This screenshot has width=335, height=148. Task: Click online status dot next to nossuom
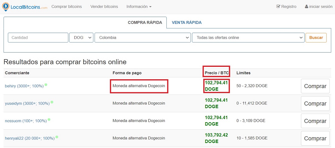[x=49, y=119]
